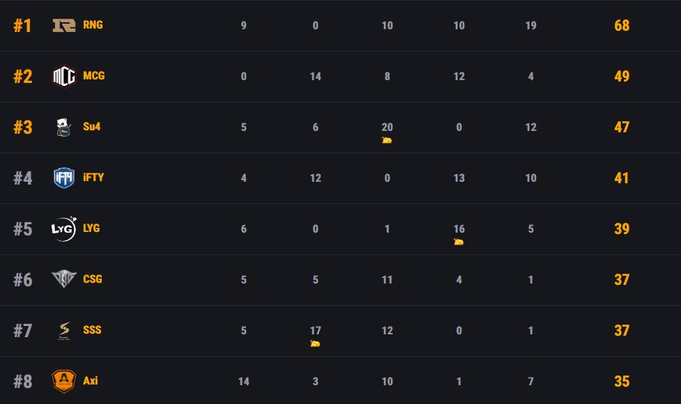The height and width of the screenshot is (404, 681).
Task: Click the Axi orange logo icon
Action: 64,381
